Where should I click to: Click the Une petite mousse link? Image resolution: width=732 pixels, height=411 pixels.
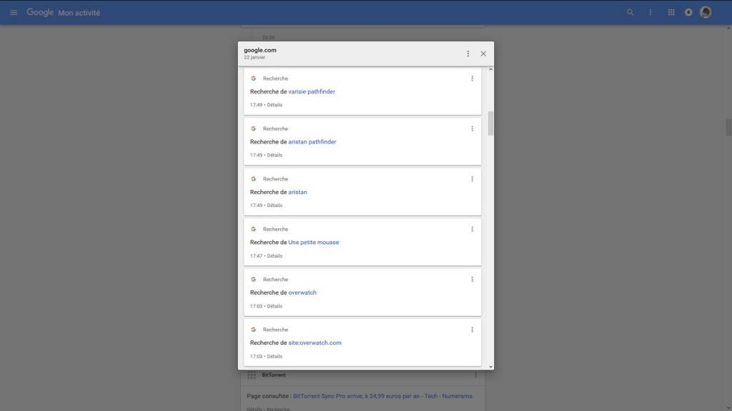[x=313, y=243]
